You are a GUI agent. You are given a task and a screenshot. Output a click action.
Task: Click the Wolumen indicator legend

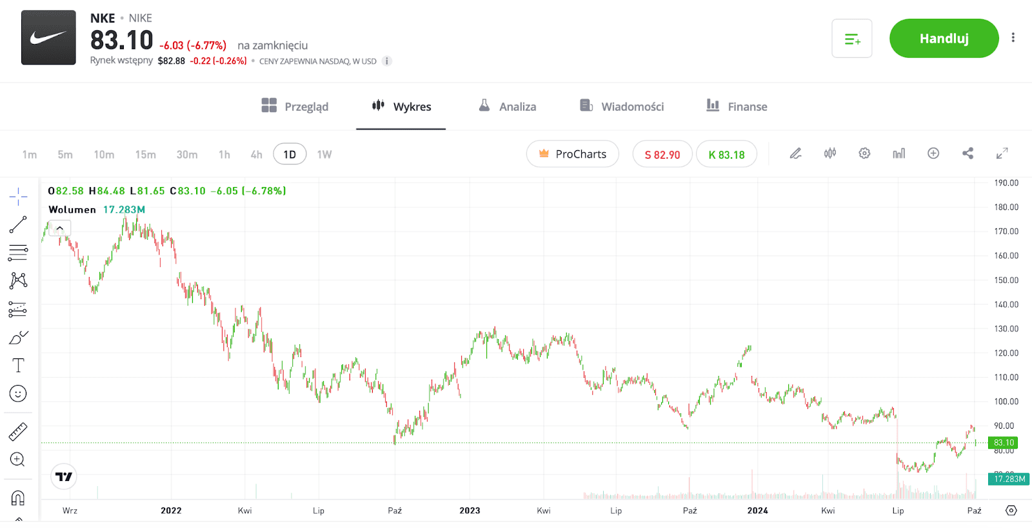point(97,210)
